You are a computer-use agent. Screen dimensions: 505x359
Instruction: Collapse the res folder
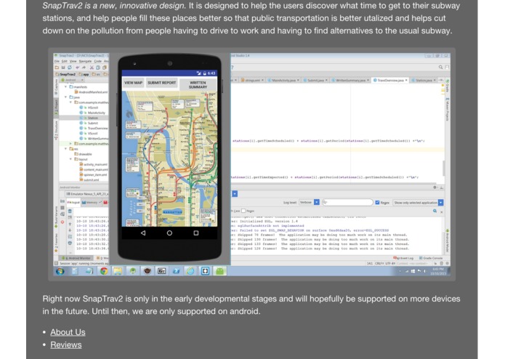(65, 149)
